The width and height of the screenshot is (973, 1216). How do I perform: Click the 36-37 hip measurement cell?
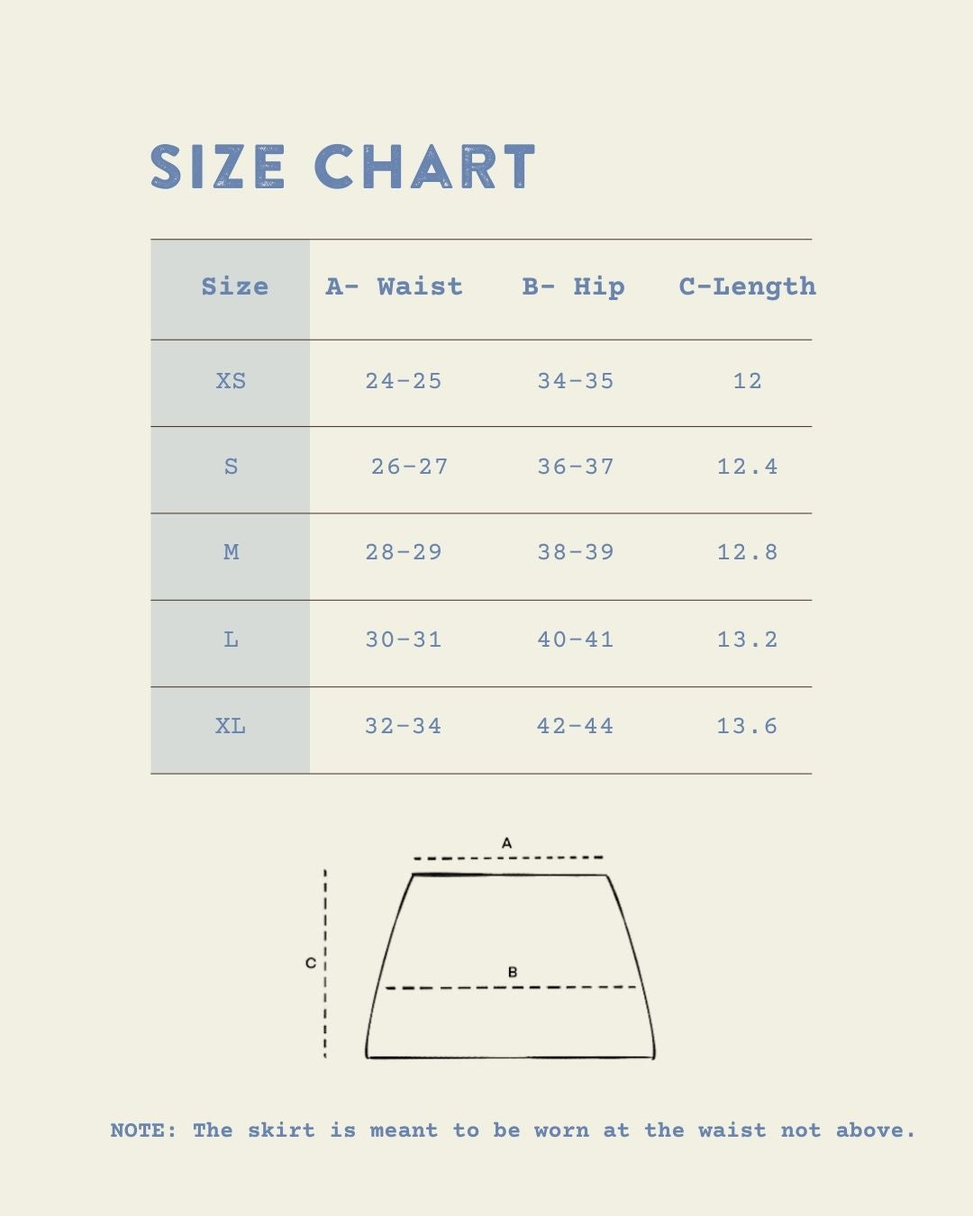(x=576, y=467)
